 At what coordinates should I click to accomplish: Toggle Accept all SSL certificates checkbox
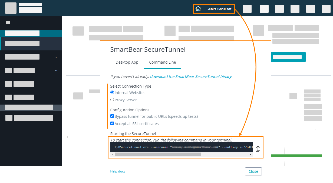112,123
